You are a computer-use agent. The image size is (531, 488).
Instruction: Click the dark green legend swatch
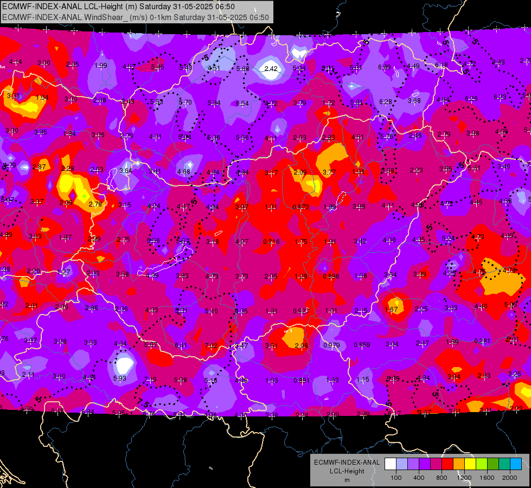click(x=492, y=464)
